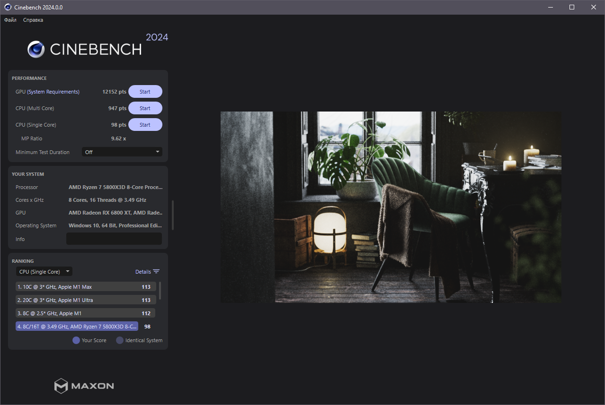Click the left panel vertical scrollbar

point(173,215)
